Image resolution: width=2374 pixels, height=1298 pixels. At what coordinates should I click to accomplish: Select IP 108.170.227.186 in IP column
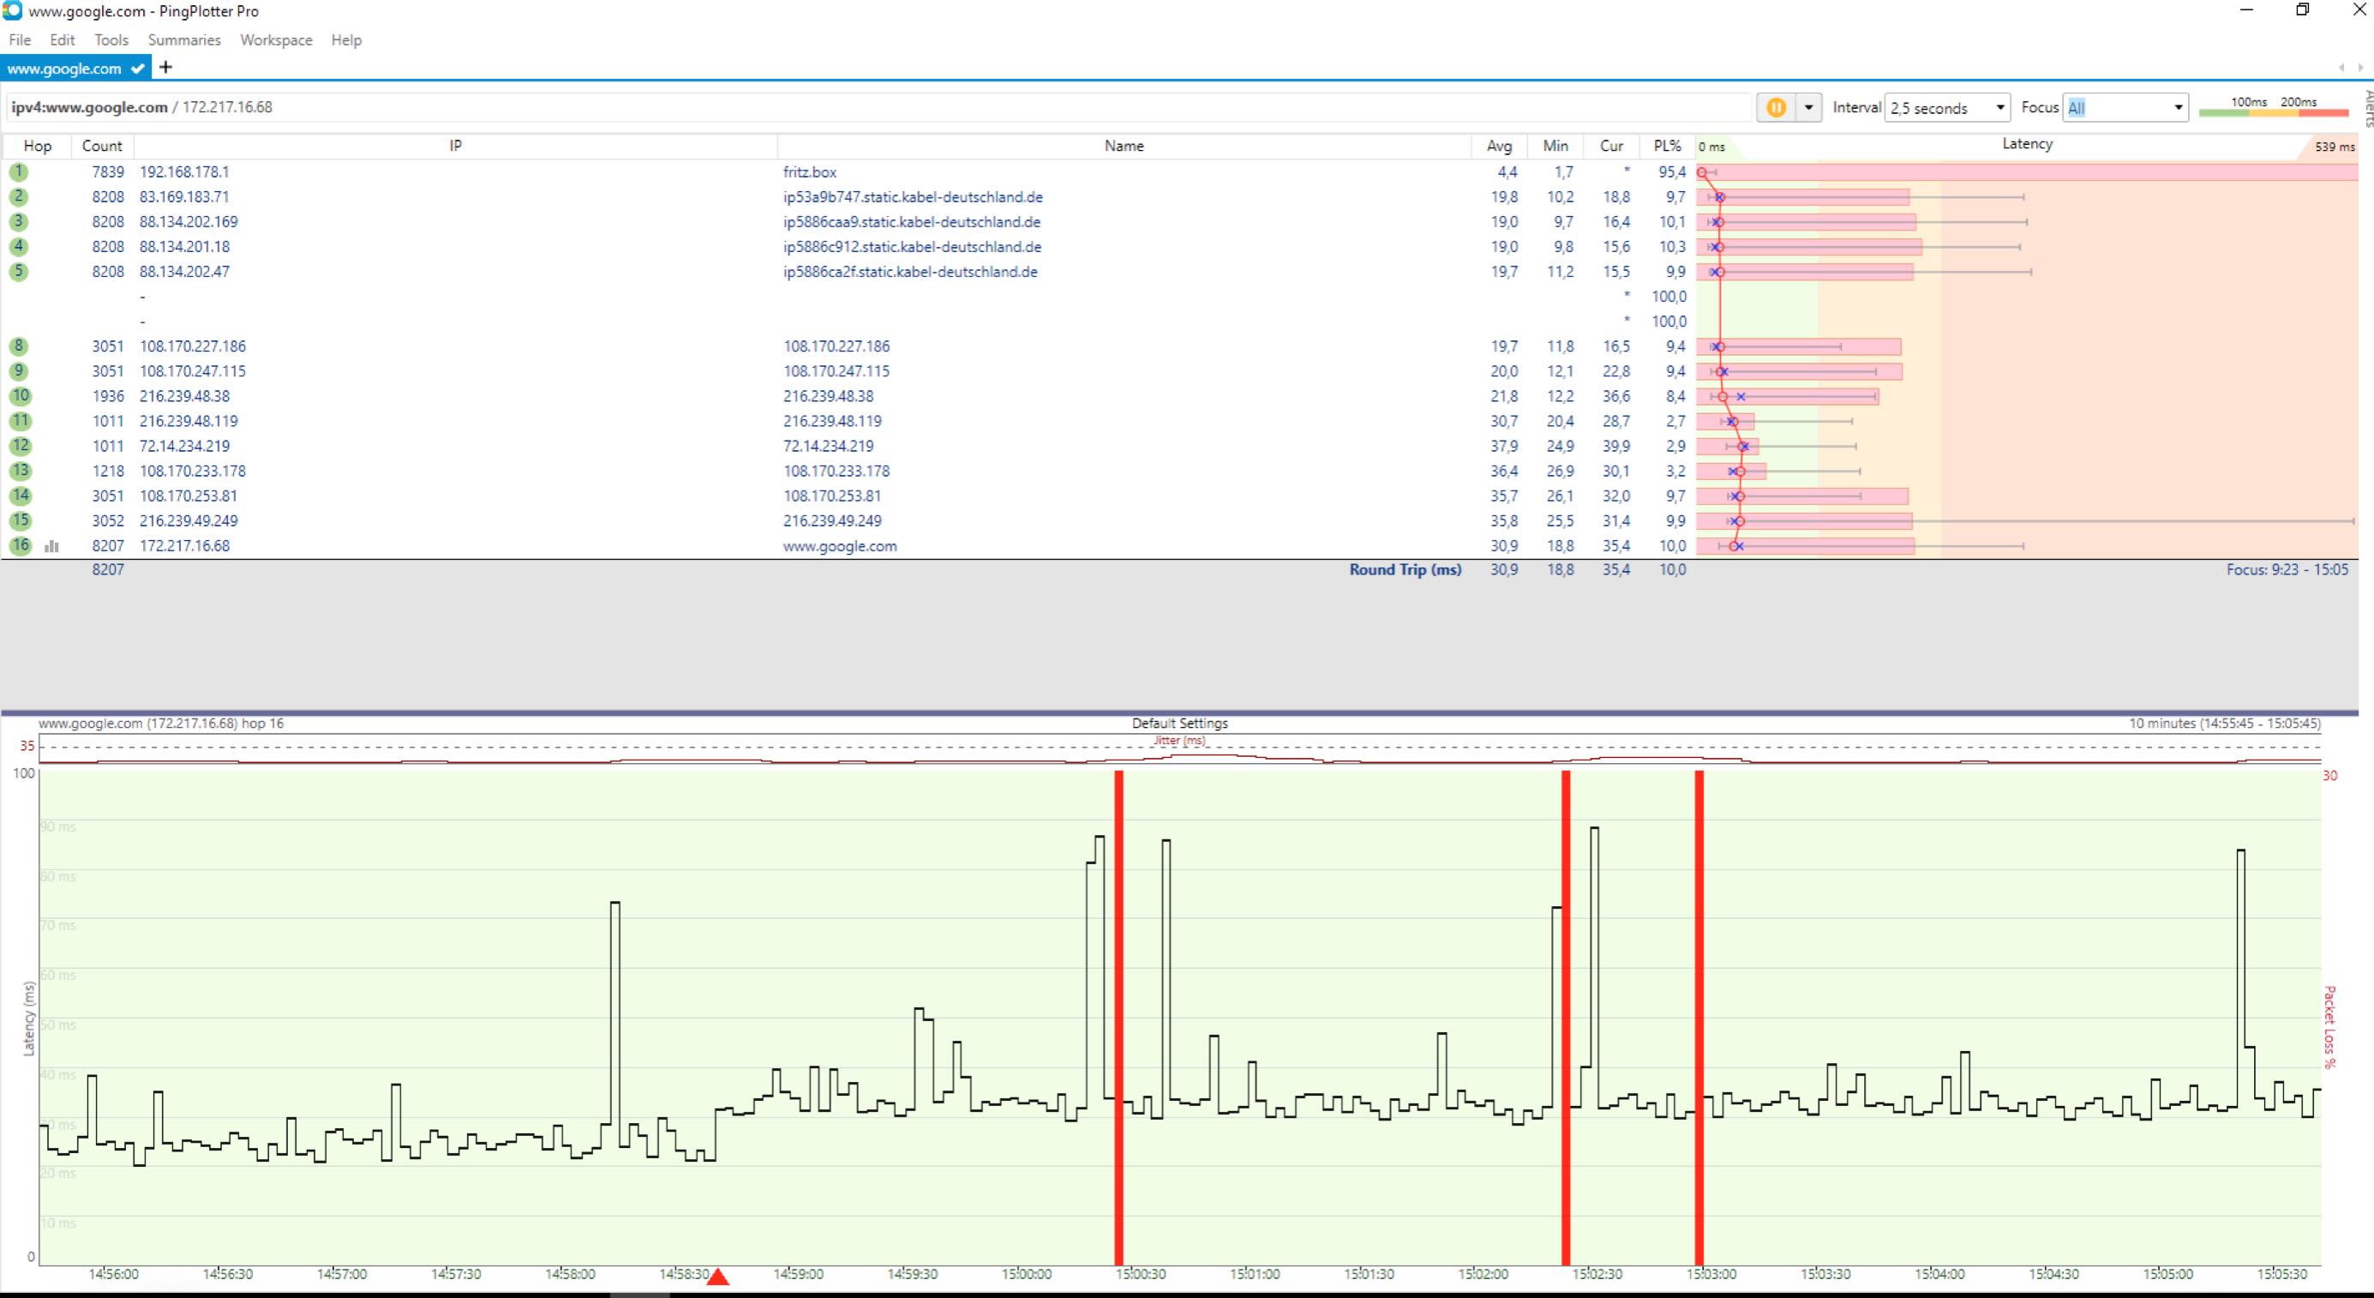click(x=193, y=346)
